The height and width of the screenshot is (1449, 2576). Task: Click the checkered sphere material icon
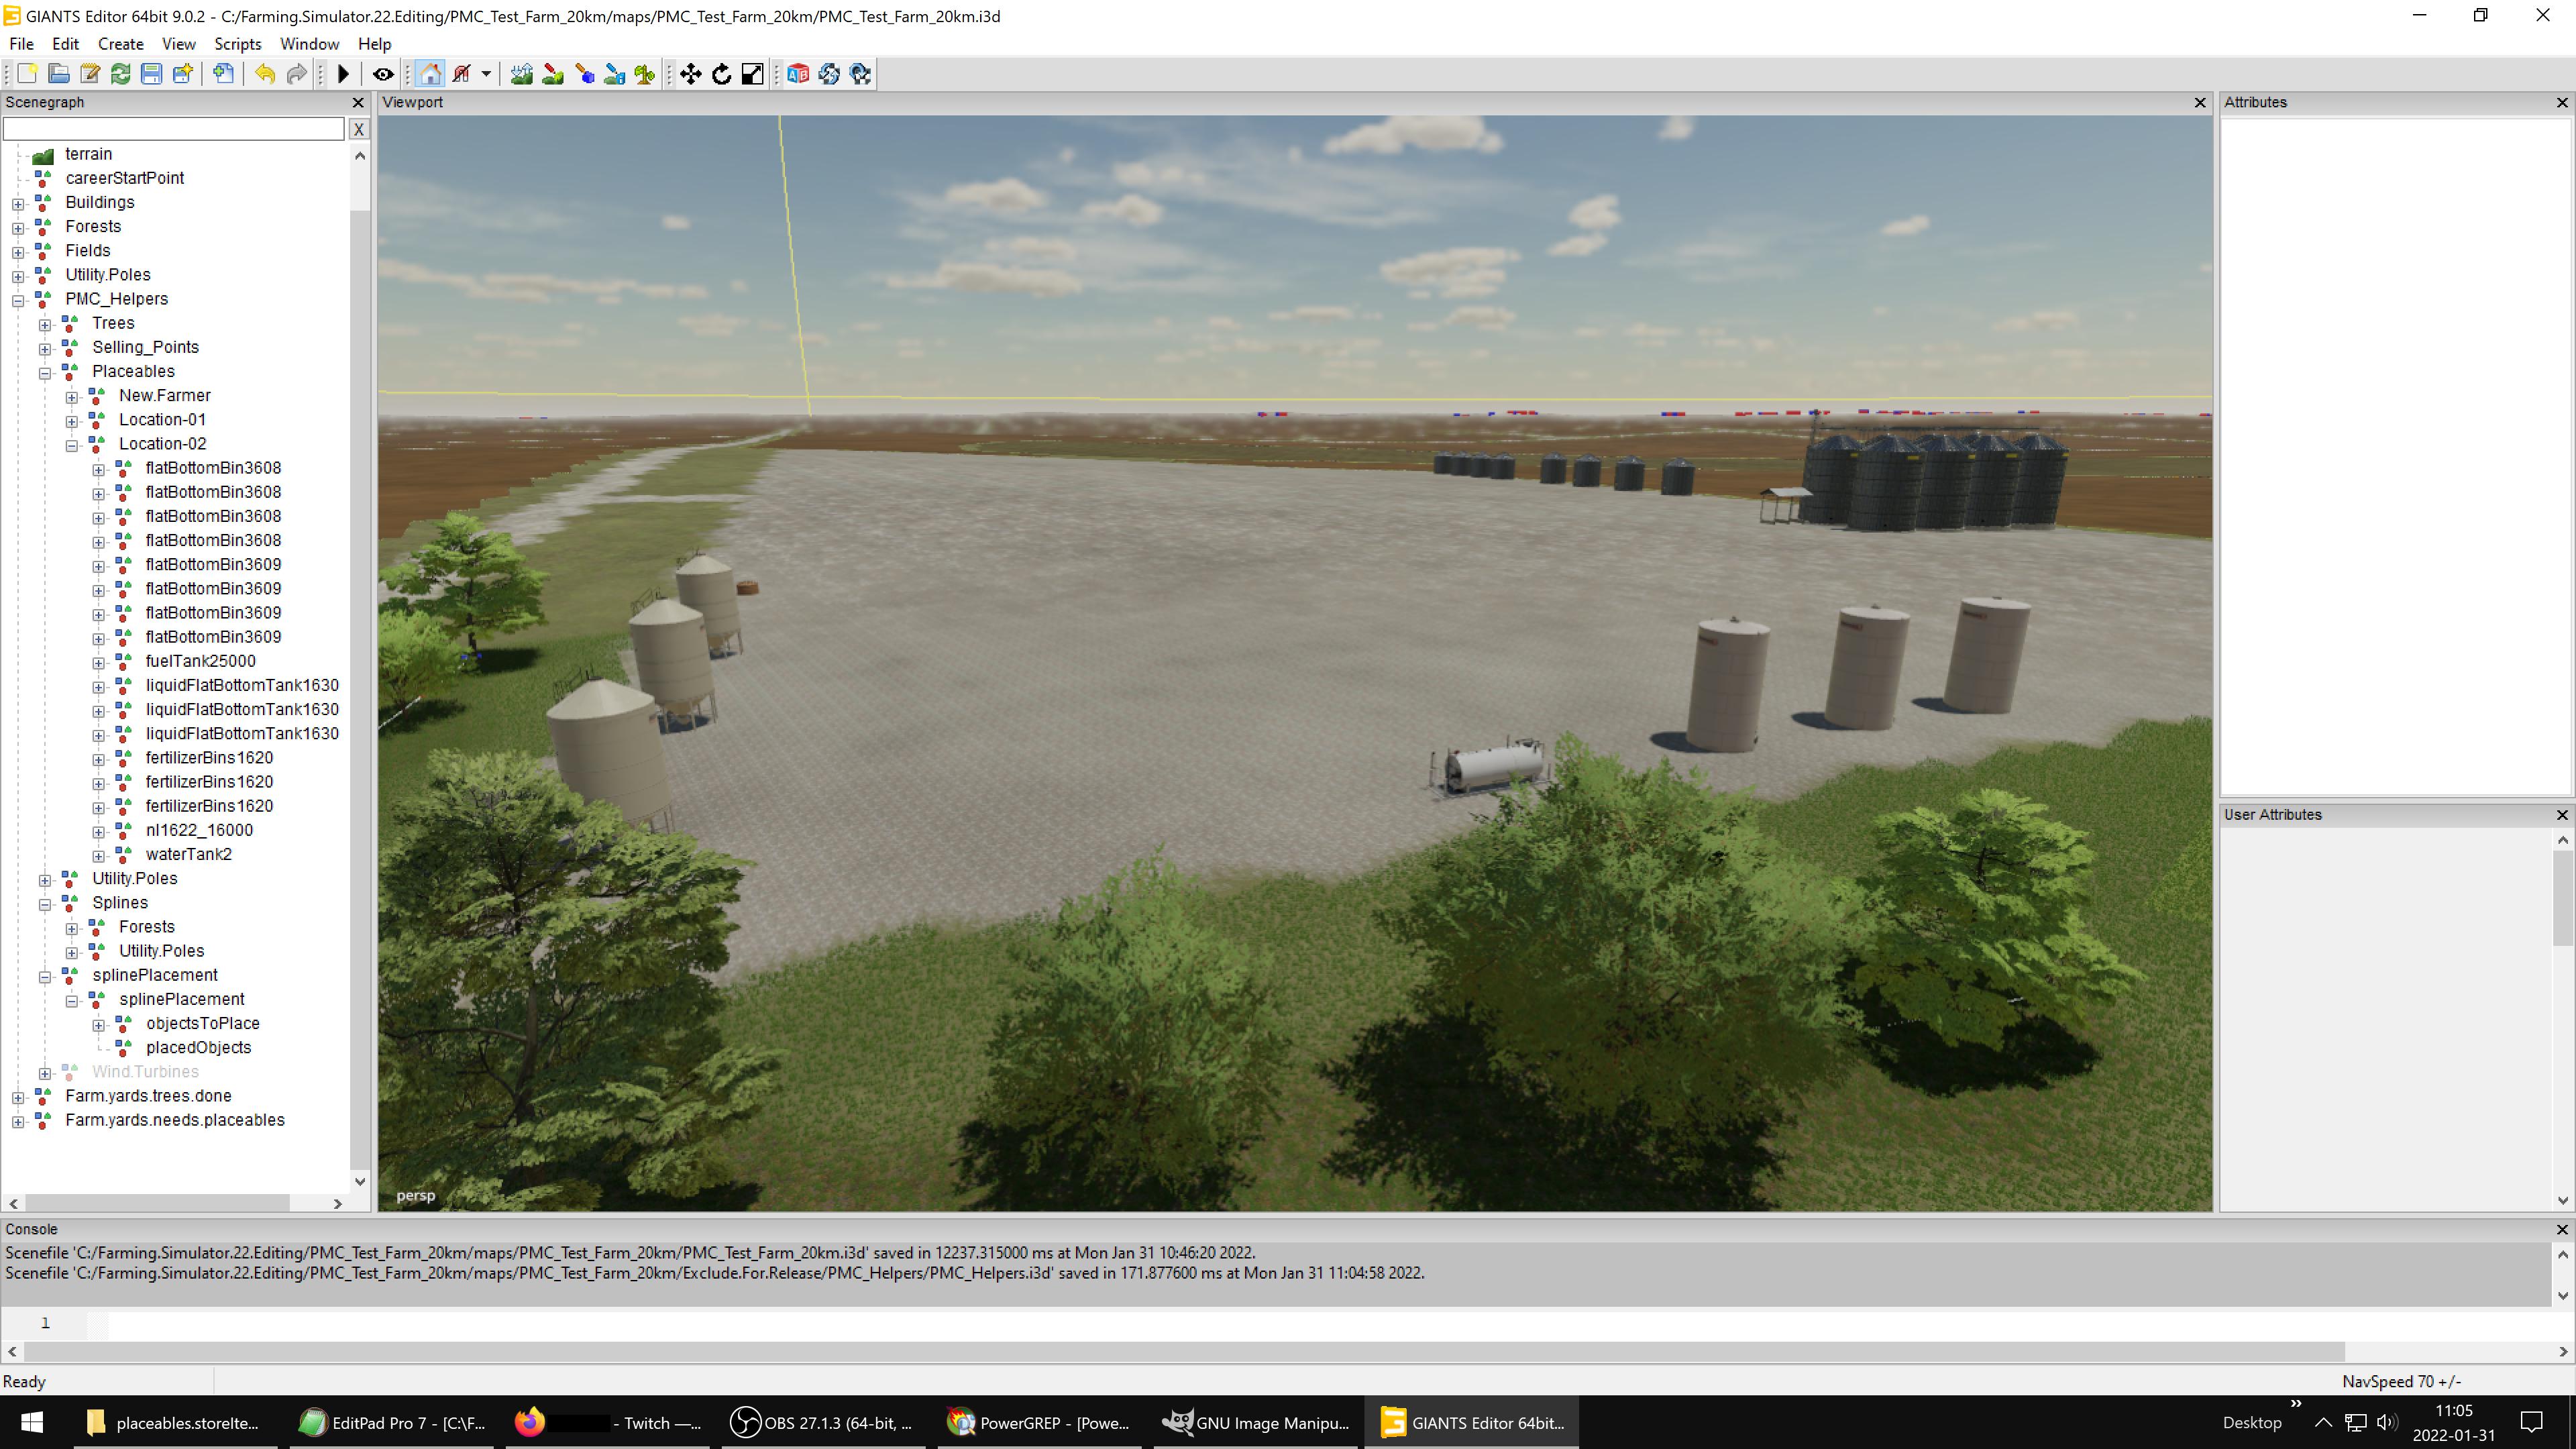pyautogui.click(x=860, y=74)
